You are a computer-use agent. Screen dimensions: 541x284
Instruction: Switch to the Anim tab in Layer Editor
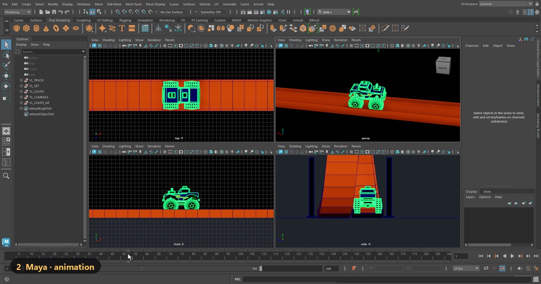click(487, 191)
